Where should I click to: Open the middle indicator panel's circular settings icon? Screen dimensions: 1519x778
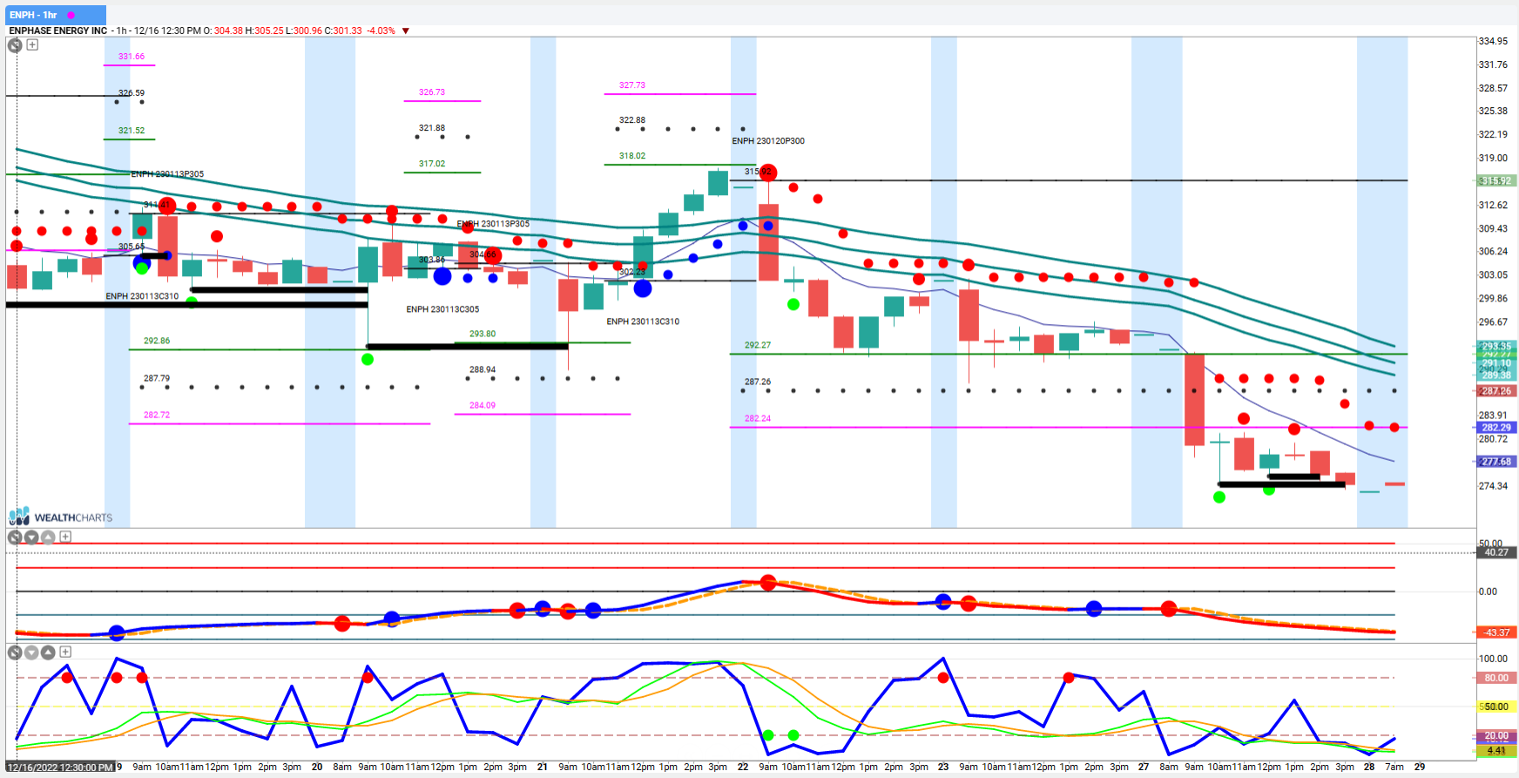click(15, 538)
